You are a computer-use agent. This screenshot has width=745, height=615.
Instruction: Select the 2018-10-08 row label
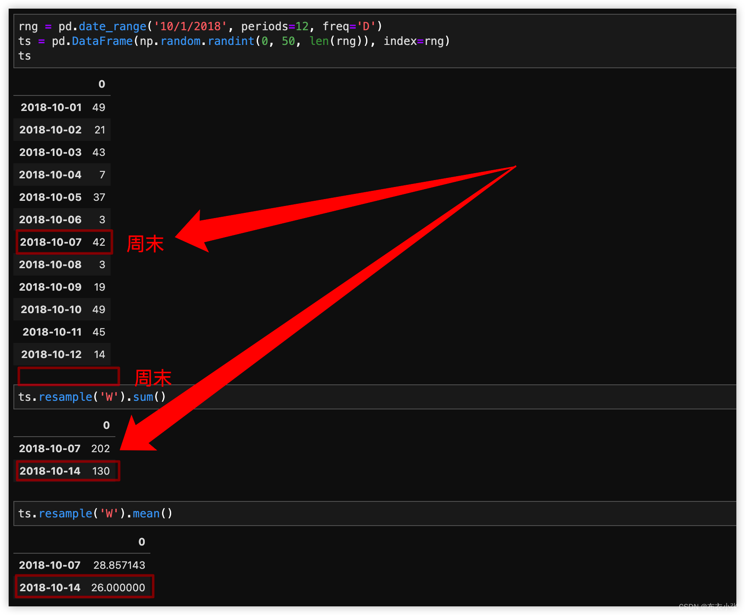point(50,265)
